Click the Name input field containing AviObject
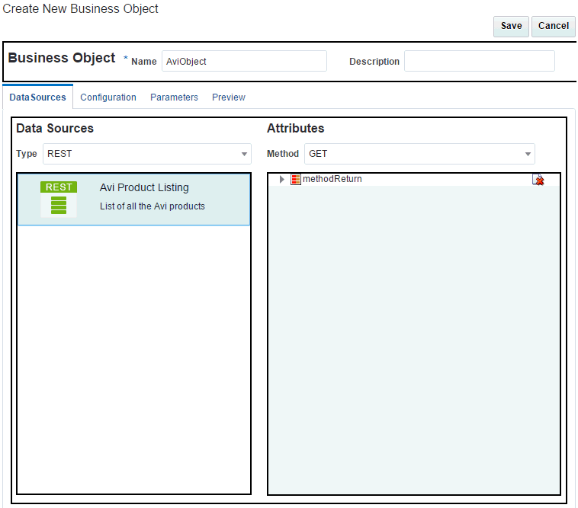 244,61
